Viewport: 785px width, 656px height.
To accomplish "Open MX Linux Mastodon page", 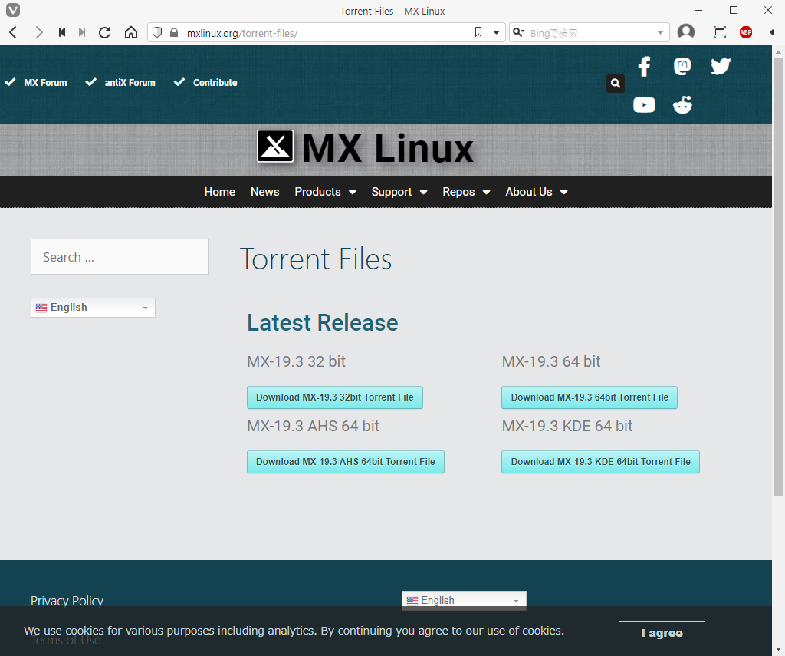I will tap(682, 66).
